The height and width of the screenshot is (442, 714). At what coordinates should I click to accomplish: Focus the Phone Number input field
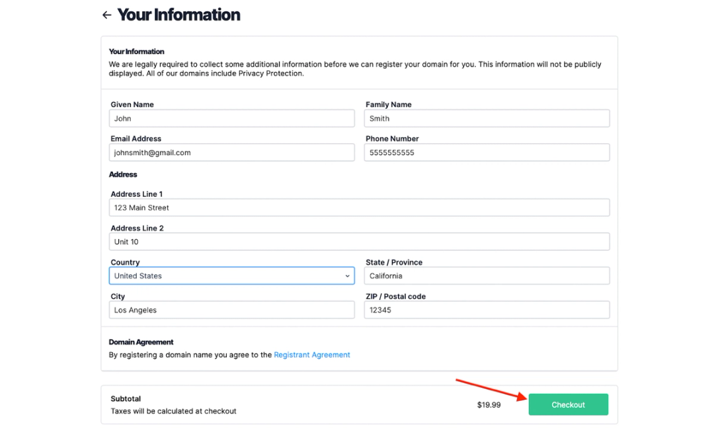pos(487,153)
